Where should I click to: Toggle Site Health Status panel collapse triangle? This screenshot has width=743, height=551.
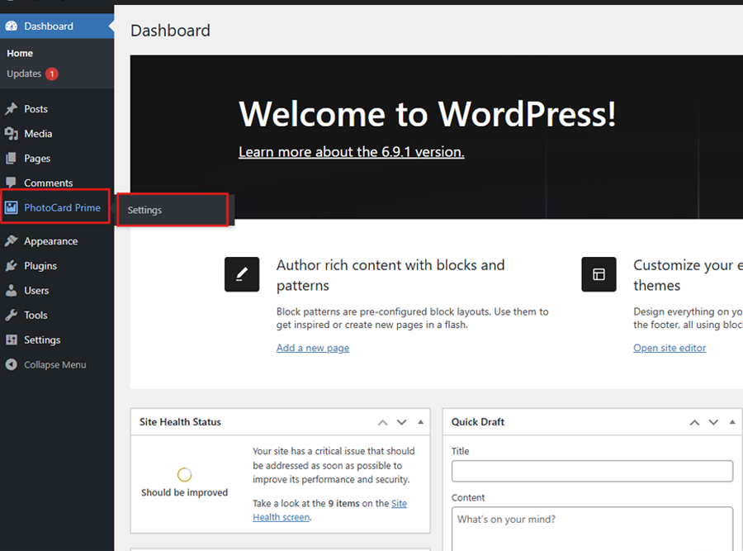(420, 421)
